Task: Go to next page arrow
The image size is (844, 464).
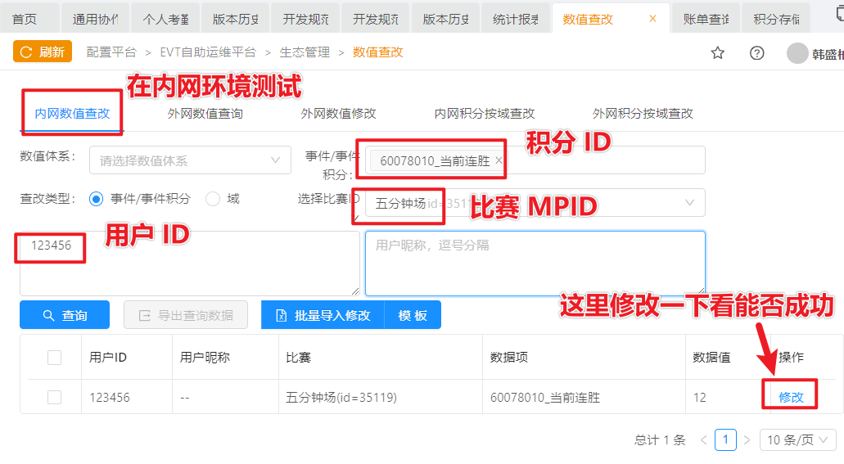Action: 747,439
